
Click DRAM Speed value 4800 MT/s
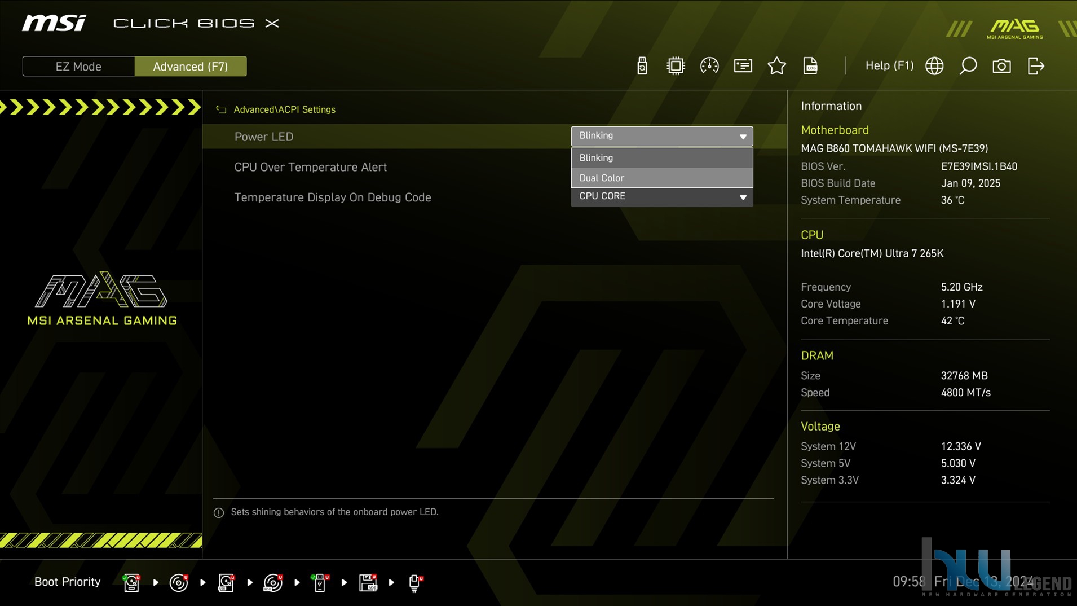tap(965, 393)
